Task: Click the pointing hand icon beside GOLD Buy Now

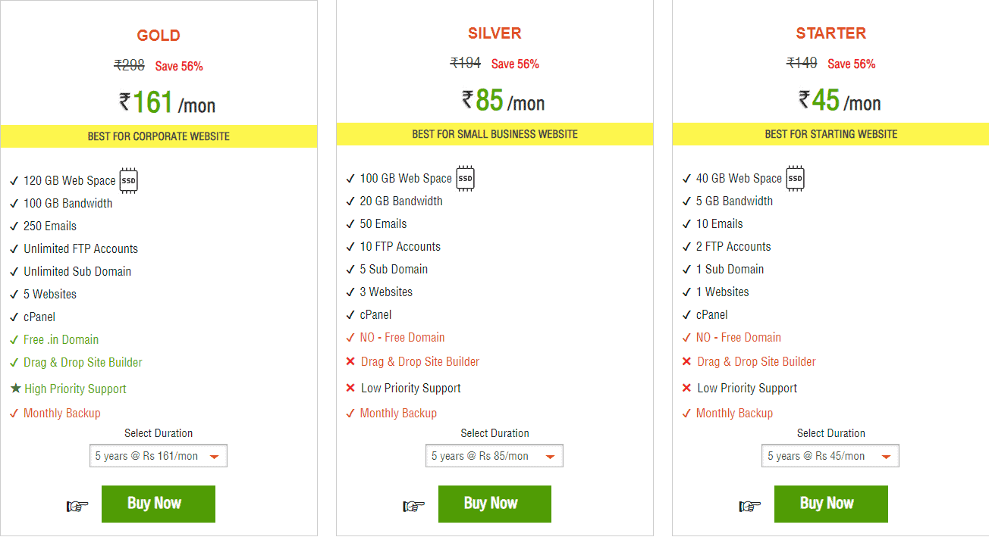Action: click(x=77, y=504)
